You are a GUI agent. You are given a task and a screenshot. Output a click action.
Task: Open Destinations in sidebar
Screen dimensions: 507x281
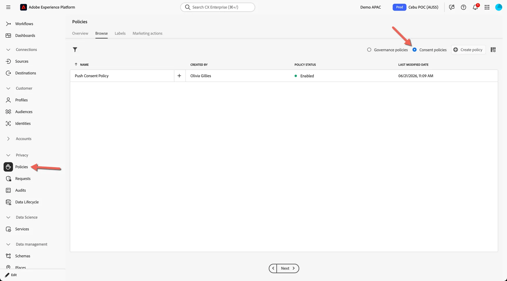coord(26,73)
